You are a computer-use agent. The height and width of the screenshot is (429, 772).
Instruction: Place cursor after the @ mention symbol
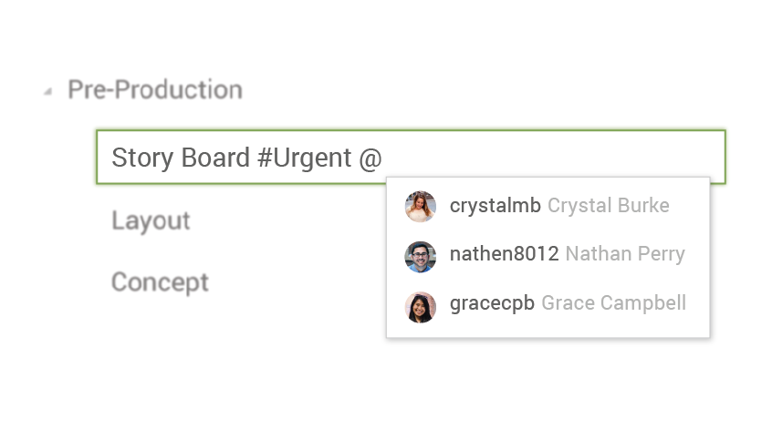383,158
